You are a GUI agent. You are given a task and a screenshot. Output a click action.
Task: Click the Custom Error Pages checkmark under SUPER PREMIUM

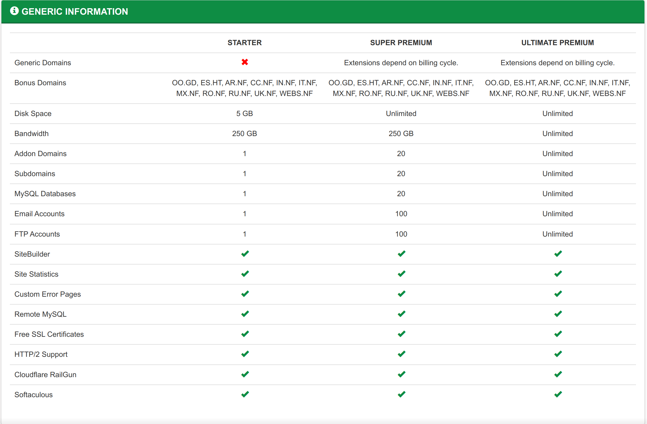(401, 294)
